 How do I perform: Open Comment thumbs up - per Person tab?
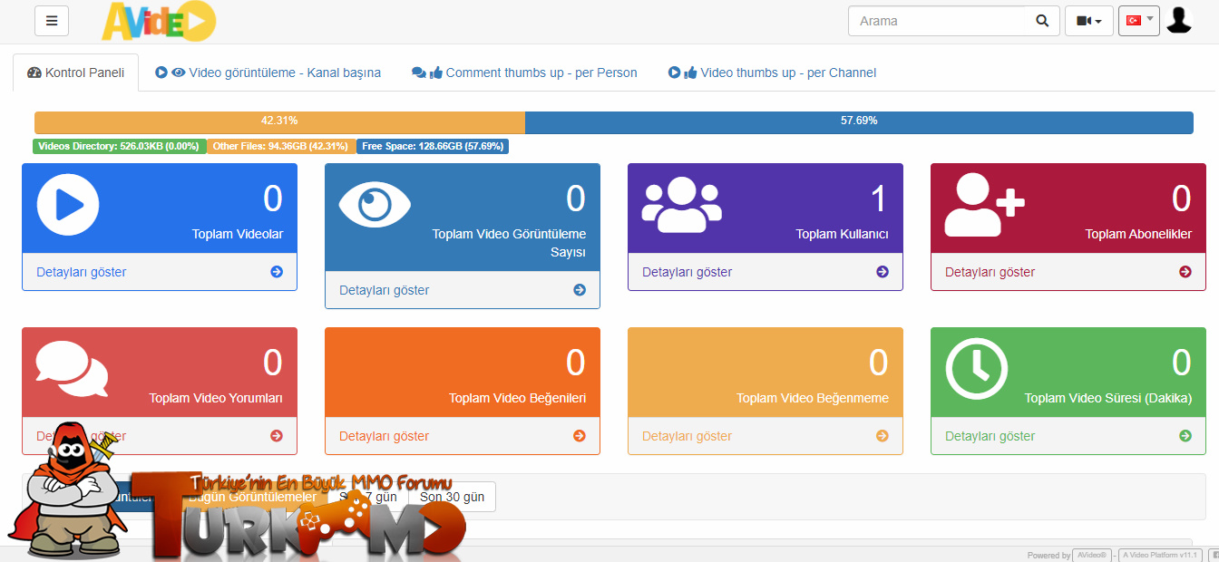click(x=524, y=73)
